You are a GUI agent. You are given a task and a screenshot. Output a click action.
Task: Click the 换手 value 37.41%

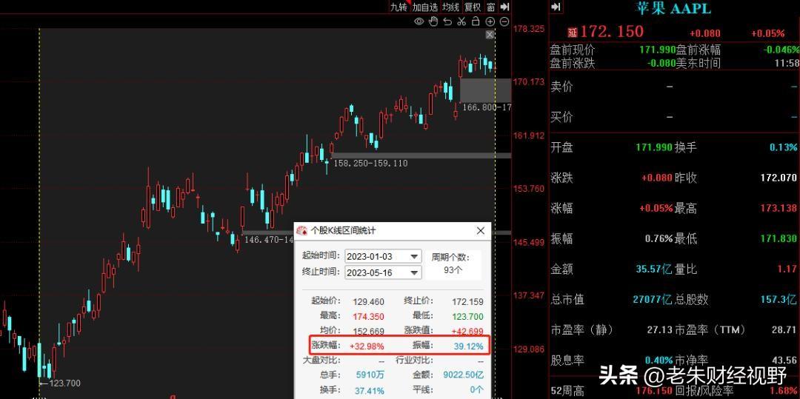tap(370, 390)
